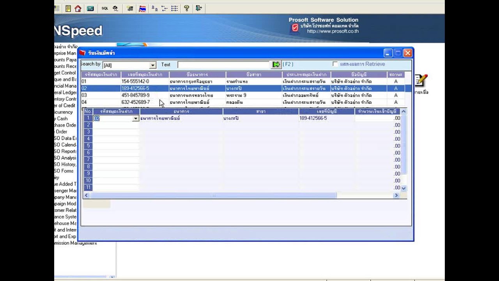This screenshot has width=499, height=281.
Task: Click the Thai flag language icon
Action: pyautogui.click(x=142, y=8)
